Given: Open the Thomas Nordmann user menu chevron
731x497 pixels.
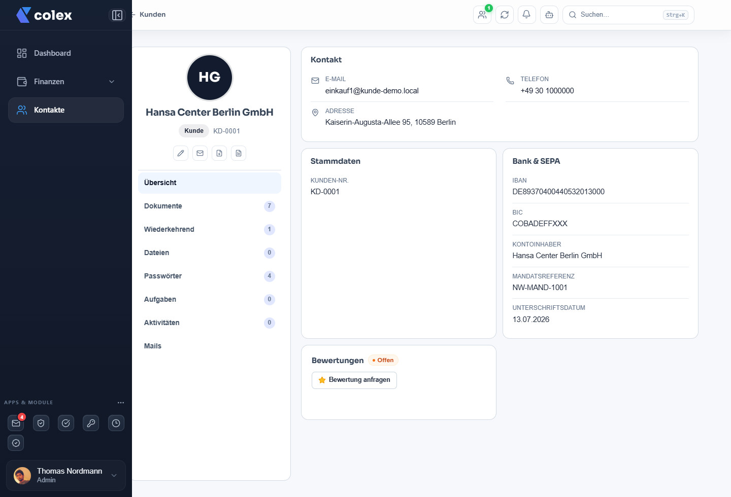Looking at the screenshot, I should (x=114, y=475).
